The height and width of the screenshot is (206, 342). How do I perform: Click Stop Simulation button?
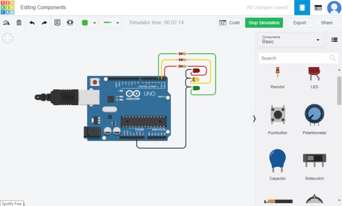click(264, 22)
